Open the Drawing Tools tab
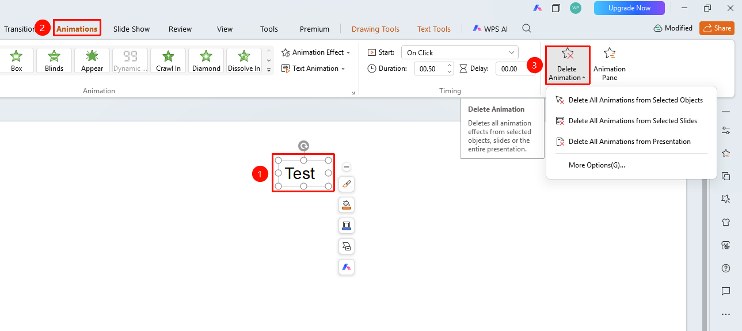 tap(375, 29)
